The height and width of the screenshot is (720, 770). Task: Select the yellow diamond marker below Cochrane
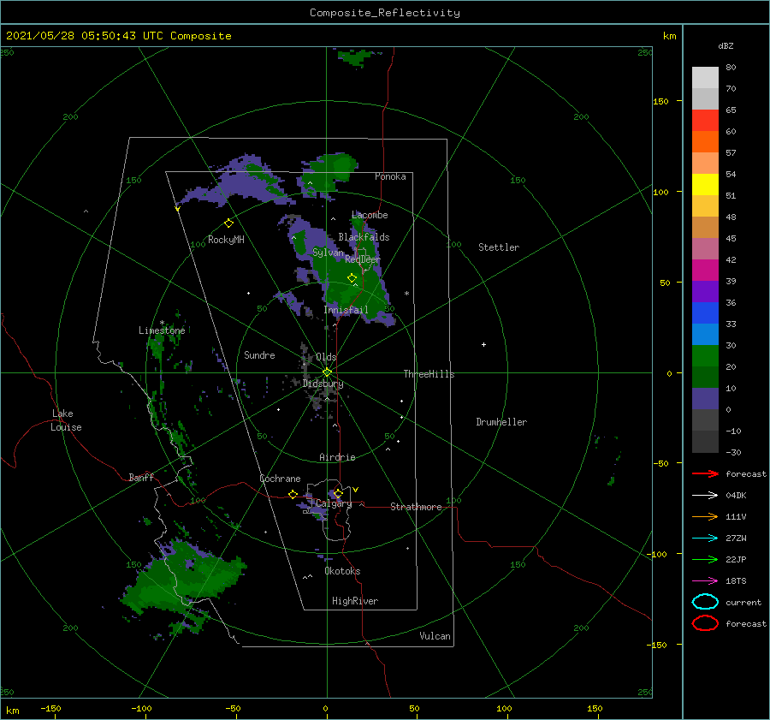(x=293, y=494)
